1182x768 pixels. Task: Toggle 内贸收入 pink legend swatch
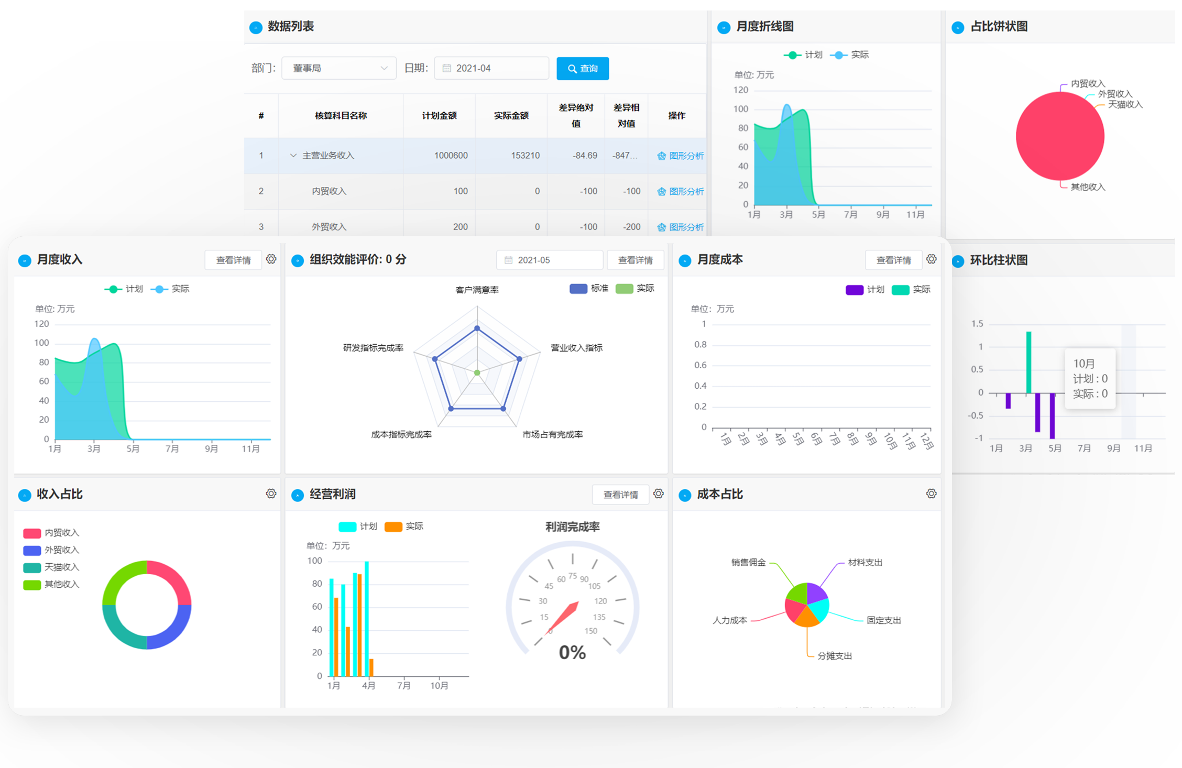click(32, 533)
